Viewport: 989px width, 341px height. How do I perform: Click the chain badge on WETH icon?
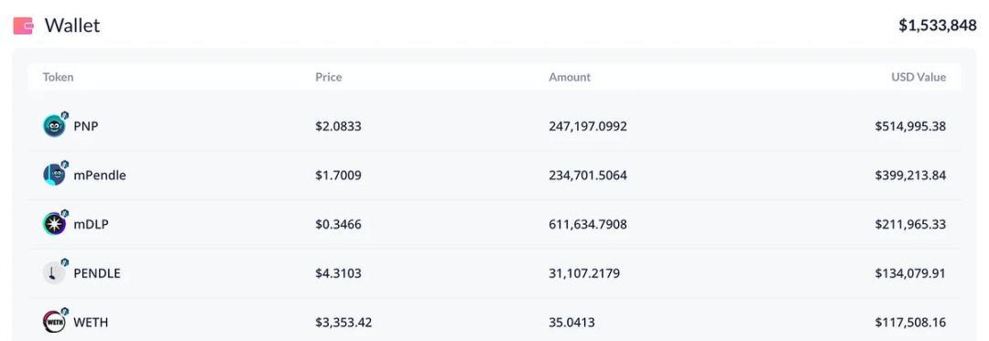click(64, 312)
